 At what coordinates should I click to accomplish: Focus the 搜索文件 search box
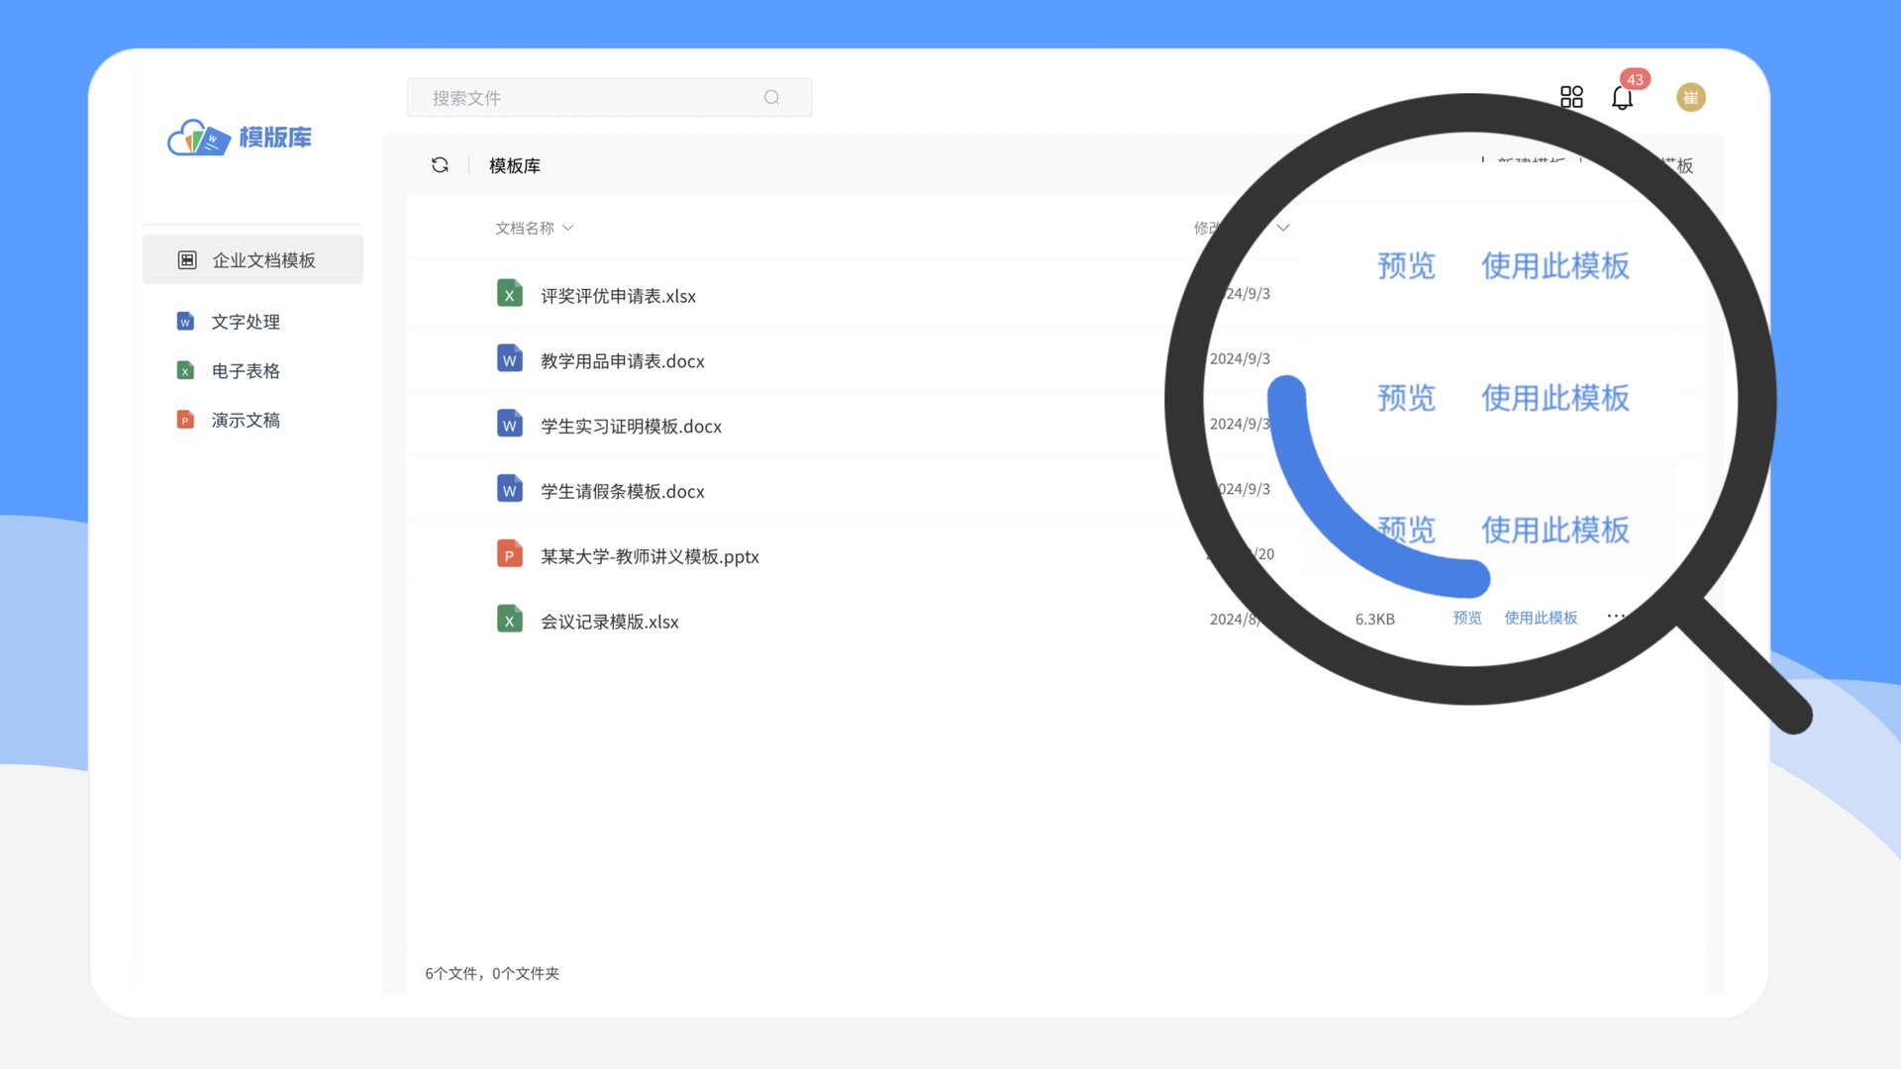609,97
